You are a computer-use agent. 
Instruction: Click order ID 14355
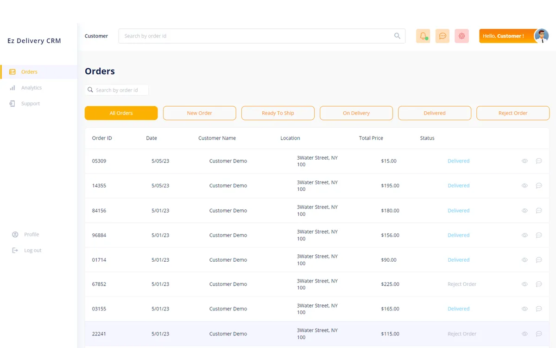pos(99,186)
